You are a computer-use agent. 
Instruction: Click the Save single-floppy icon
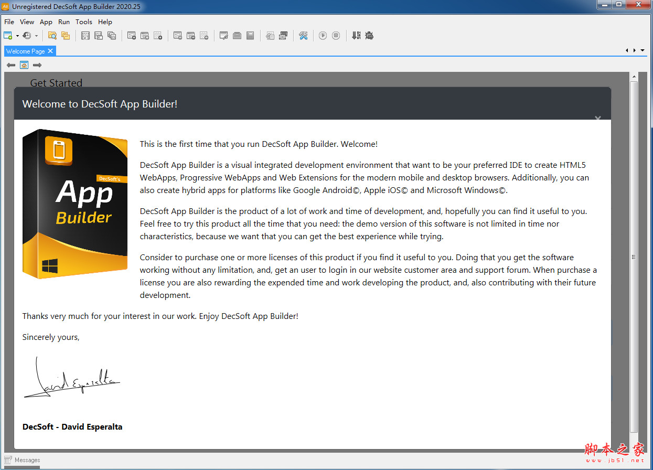(85, 36)
